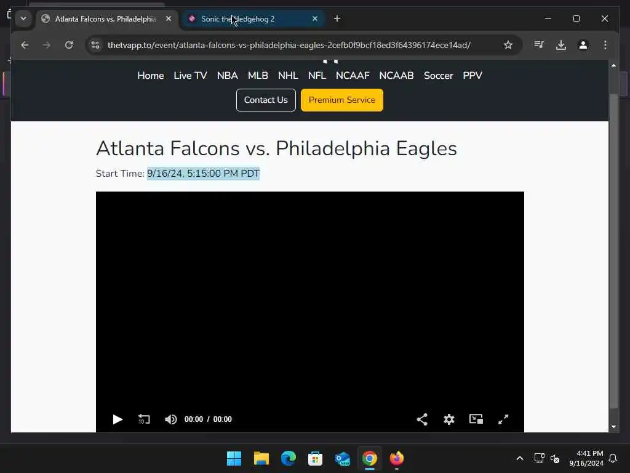Open network status in system tray
This screenshot has width=630, height=473.
coord(539,458)
